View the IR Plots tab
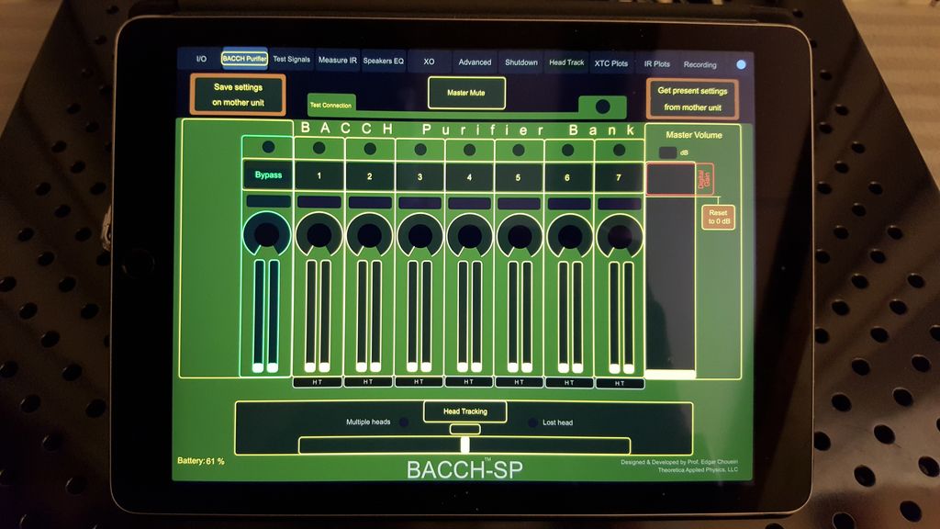Viewport: 940px width, 529px height. [x=657, y=63]
